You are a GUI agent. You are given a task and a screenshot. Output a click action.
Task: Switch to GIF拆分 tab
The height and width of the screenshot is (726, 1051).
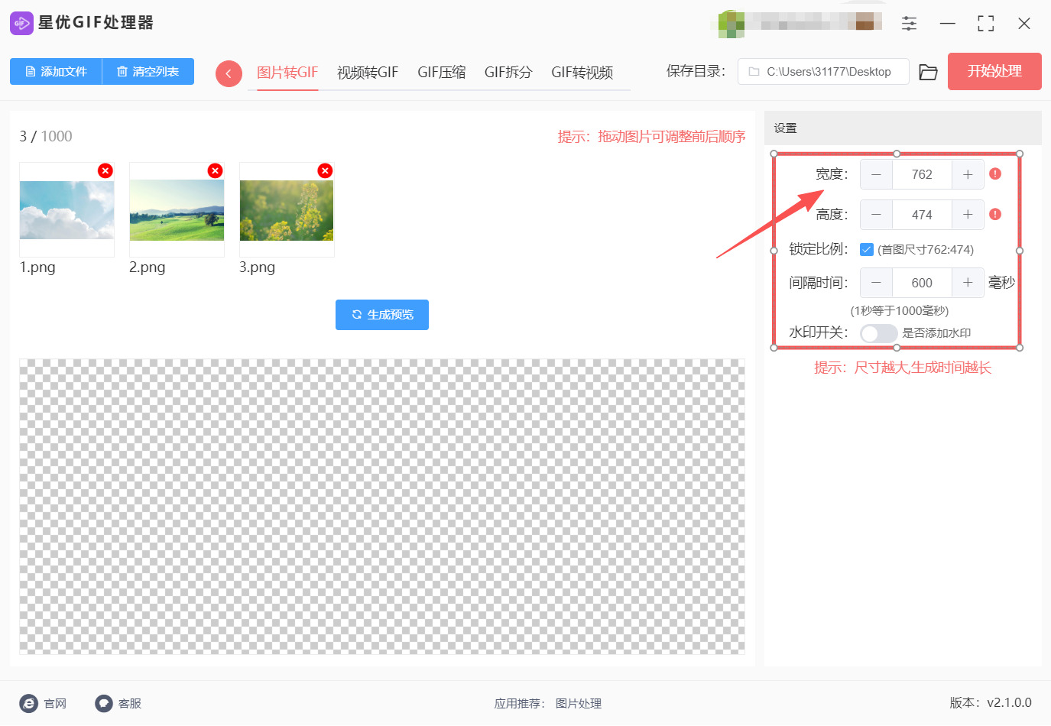point(508,73)
